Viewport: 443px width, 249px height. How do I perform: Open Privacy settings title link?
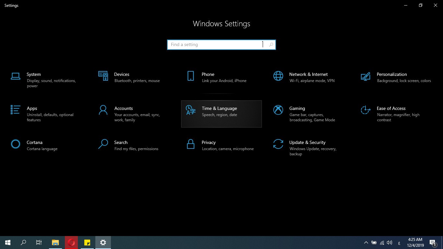pos(209,142)
